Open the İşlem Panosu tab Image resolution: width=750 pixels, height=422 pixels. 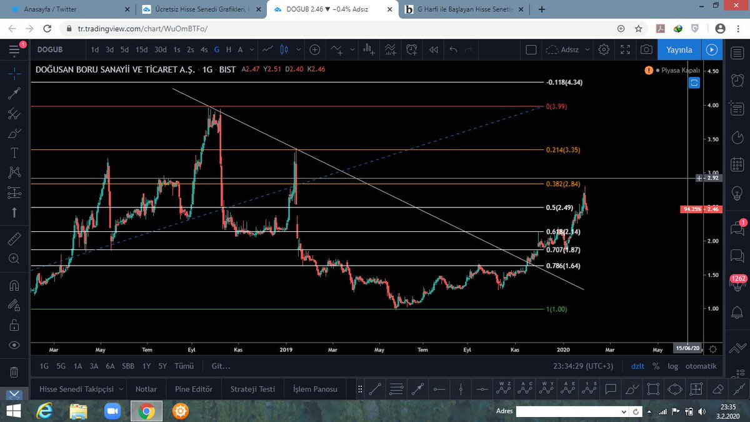(315, 389)
